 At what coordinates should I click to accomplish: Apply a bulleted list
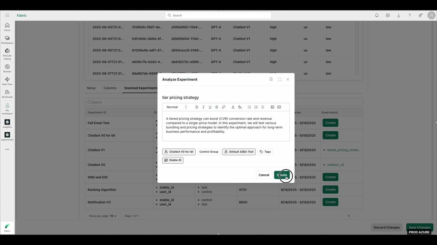(x=249, y=107)
